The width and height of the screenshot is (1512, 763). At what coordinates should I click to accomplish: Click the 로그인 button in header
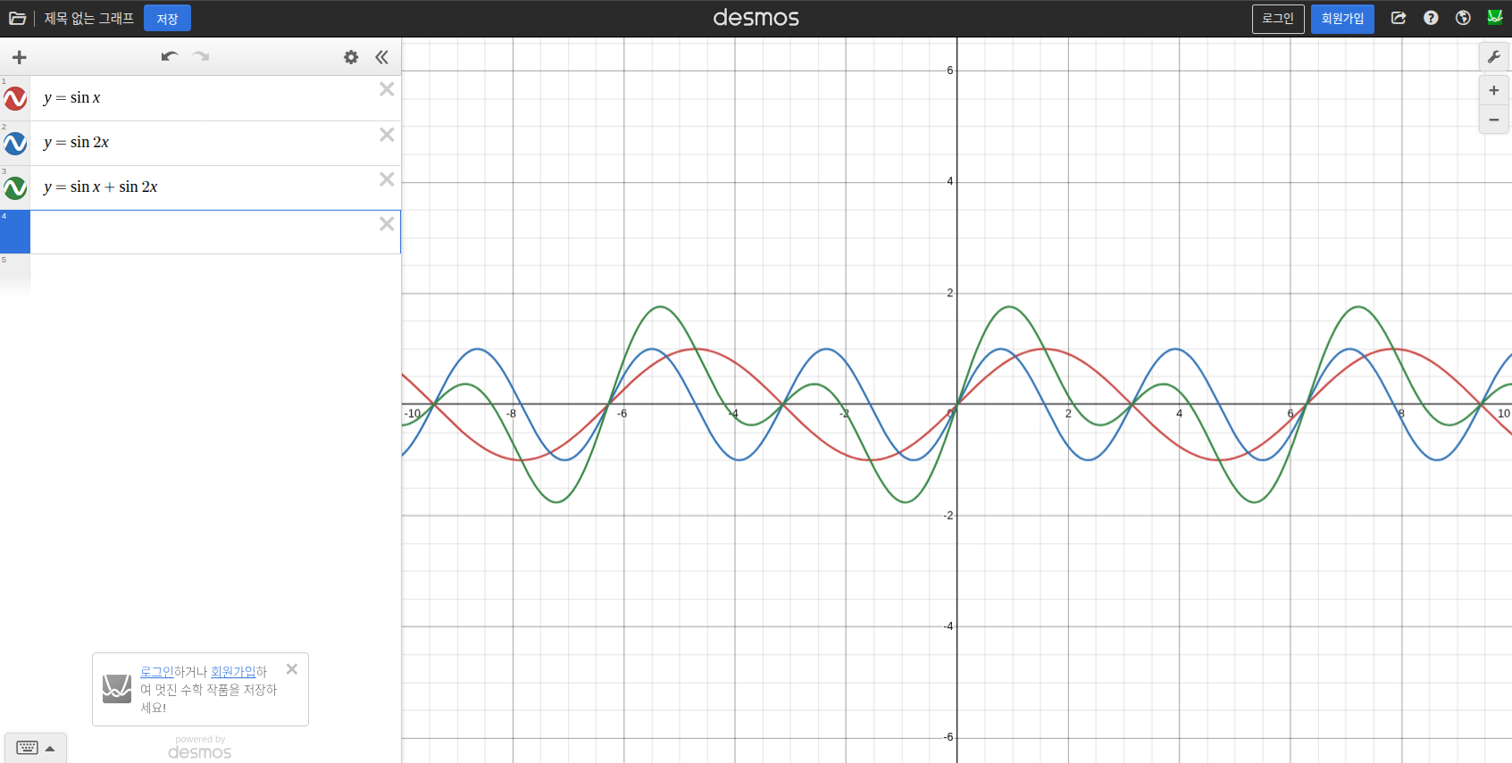pos(1278,18)
